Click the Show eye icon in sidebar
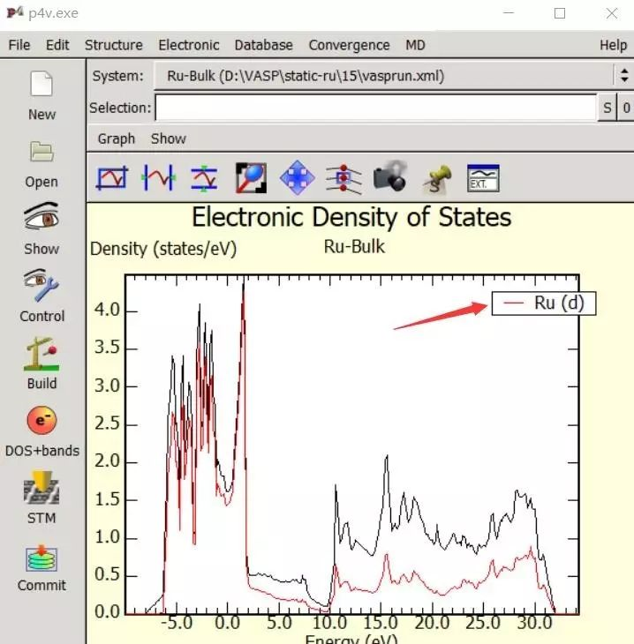This screenshot has width=634, height=644. (x=42, y=218)
